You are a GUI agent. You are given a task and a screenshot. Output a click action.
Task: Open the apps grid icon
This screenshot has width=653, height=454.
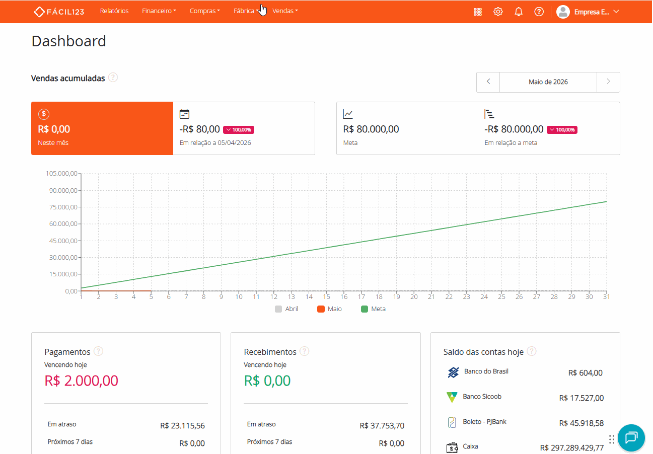(478, 12)
